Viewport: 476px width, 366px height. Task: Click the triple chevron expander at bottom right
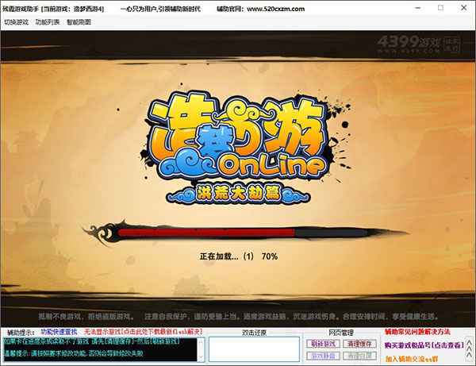coord(469,349)
